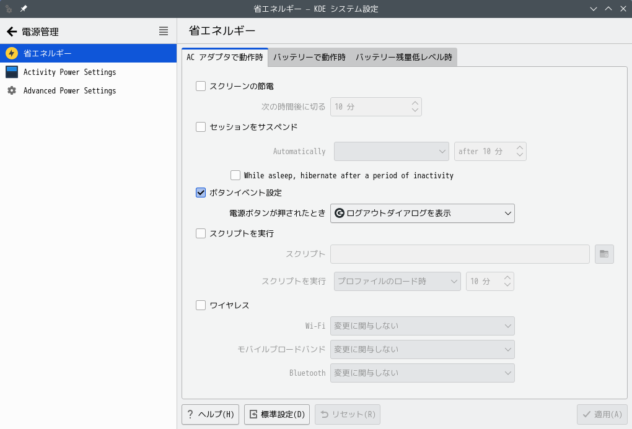Click the スクリプト path input field

[x=460, y=254]
